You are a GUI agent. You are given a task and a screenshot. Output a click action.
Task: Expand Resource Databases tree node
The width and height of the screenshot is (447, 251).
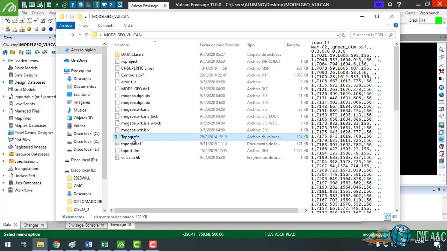[x=3, y=154]
